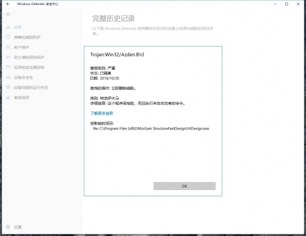
Task: Click the 推荐的操作 recommendation line
Action: click(113, 88)
